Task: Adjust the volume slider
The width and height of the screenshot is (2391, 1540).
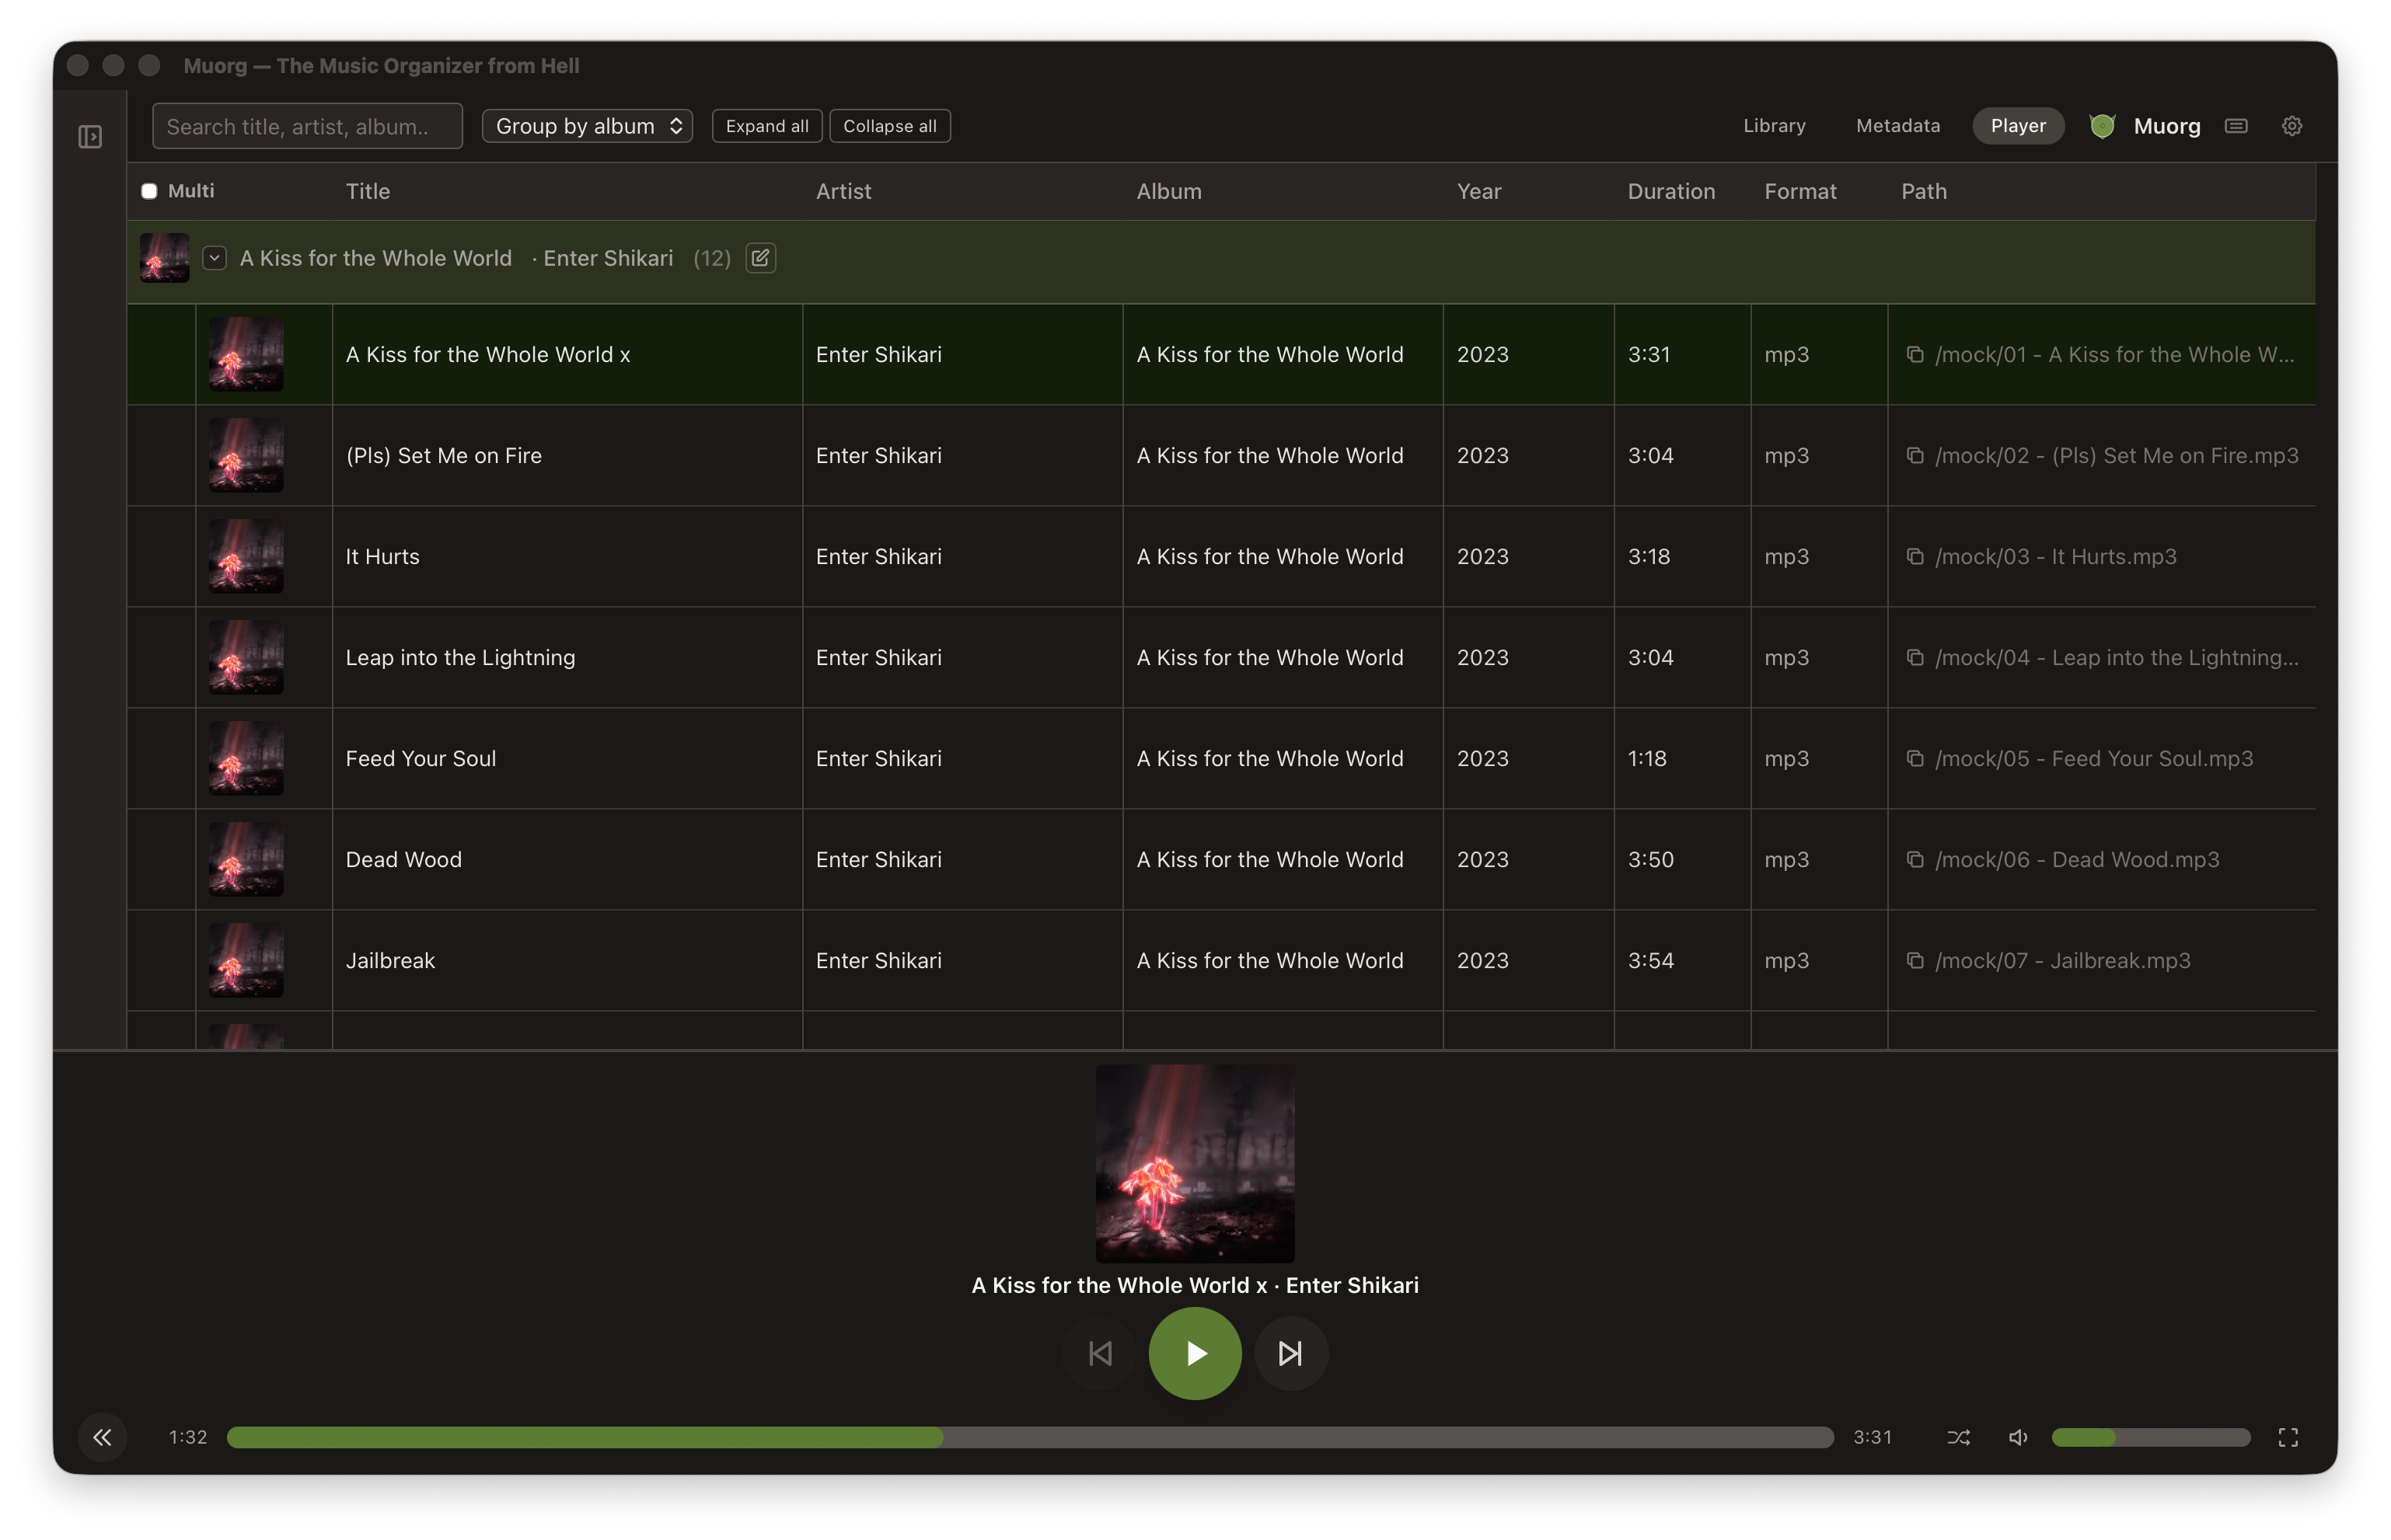Action: pyautogui.click(x=2151, y=1437)
